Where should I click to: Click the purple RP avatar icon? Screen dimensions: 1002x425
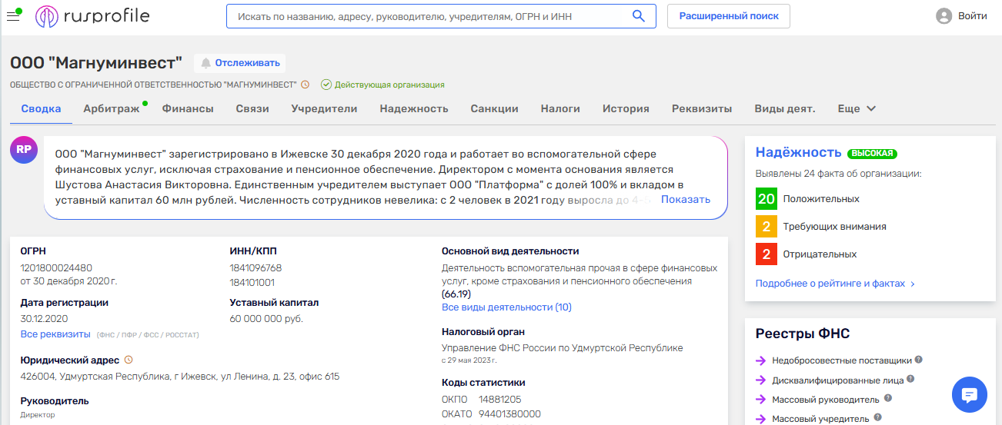click(x=23, y=149)
